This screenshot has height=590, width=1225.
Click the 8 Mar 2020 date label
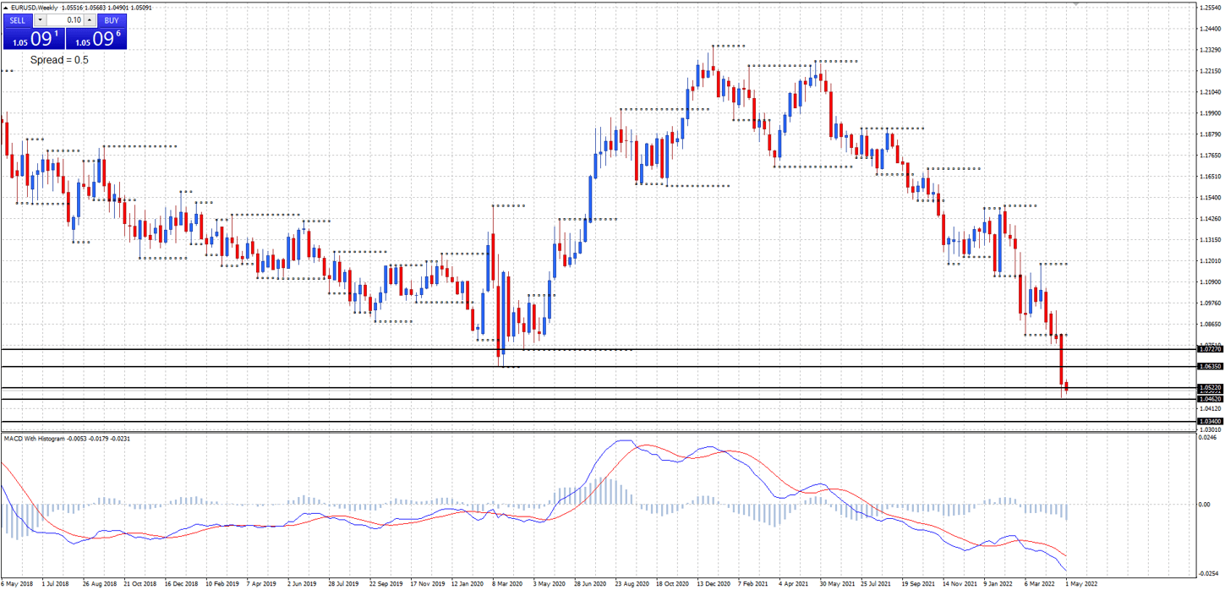coord(508,583)
